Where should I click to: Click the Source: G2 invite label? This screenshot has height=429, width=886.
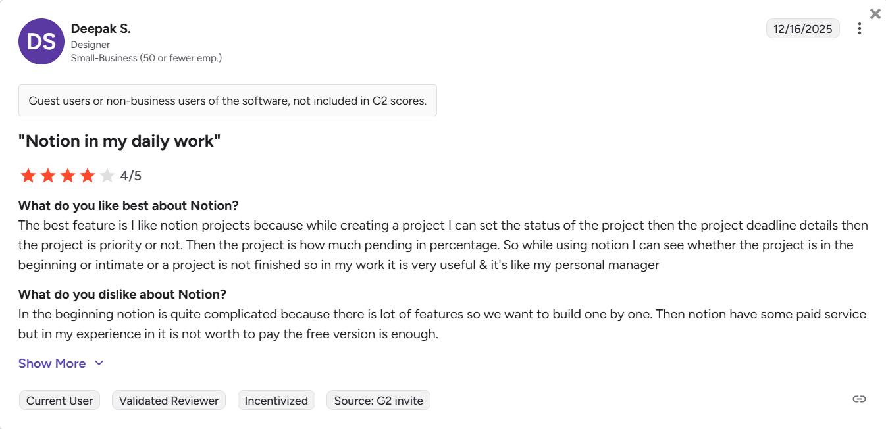click(378, 400)
